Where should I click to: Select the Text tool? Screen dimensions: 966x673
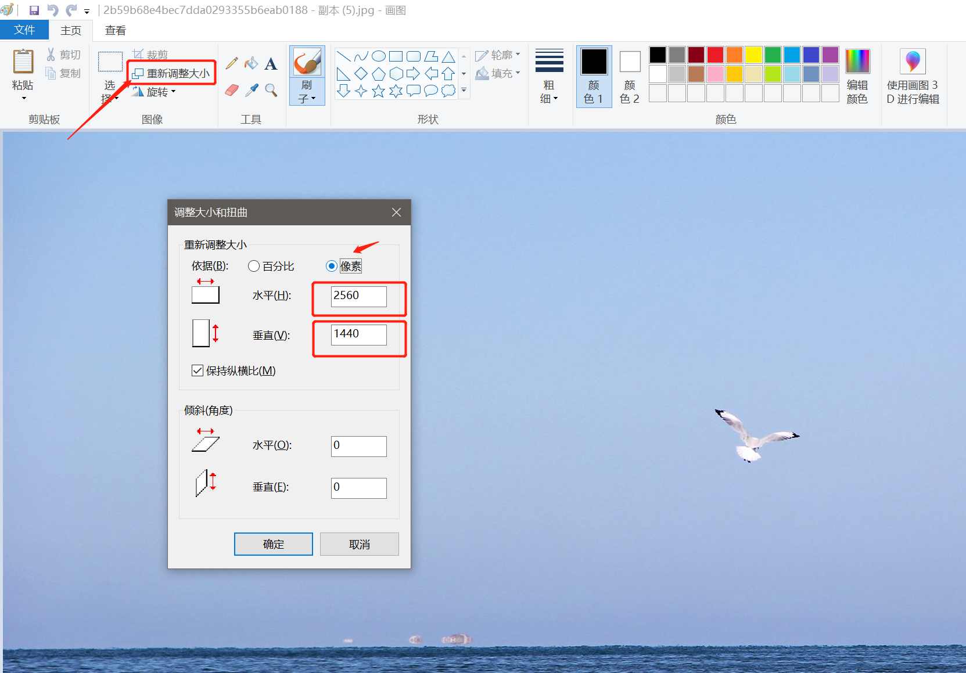point(271,64)
